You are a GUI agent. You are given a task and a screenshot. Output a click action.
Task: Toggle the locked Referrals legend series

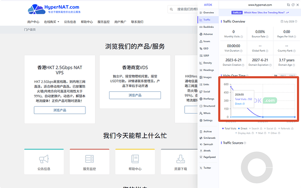point(286,128)
